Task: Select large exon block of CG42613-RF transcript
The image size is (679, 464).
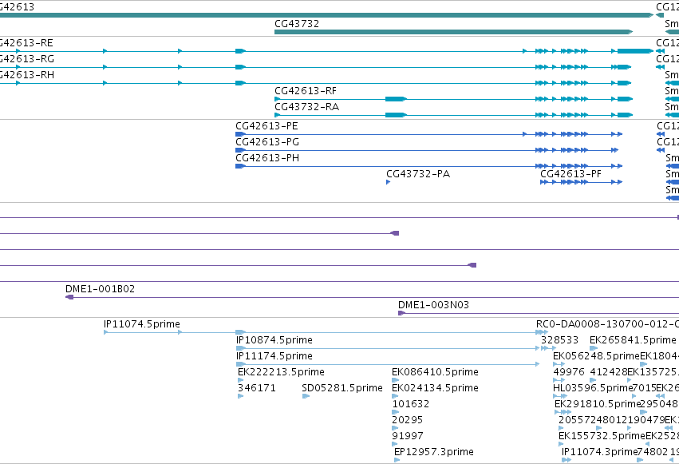Action: 396,99
